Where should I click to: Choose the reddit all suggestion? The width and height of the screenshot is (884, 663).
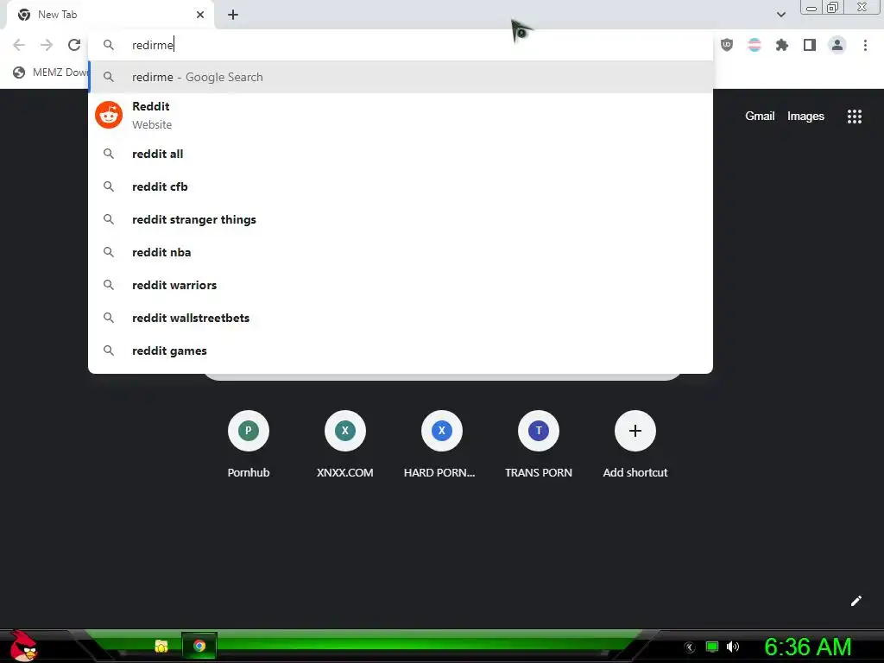tap(401, 154)
